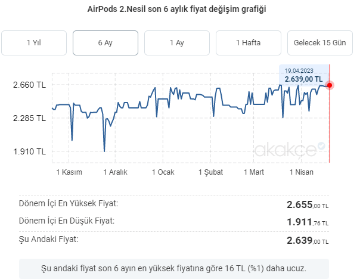363x279 pixels.
Task: Switch to the 1 Ay range
Action: click(177, 43)
